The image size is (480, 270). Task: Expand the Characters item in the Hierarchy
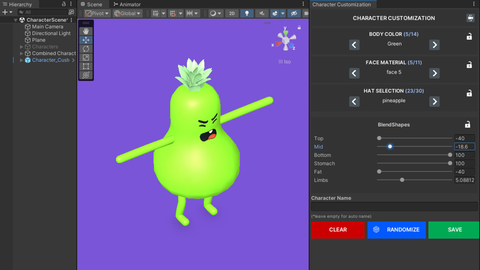point(21,46)
